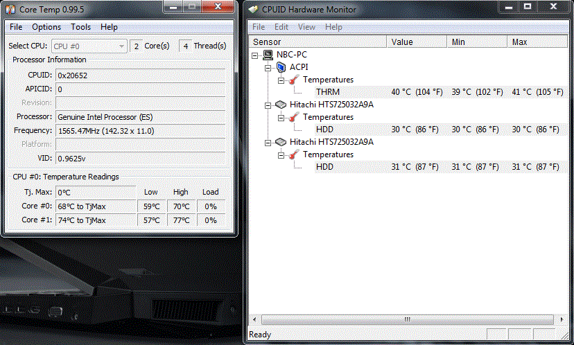Click the Core(s) count box showing 2

[136, 46]
